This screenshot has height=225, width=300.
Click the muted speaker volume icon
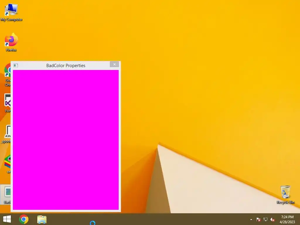272,219
